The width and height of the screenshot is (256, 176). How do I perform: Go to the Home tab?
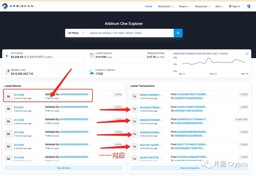click(148, 6)
